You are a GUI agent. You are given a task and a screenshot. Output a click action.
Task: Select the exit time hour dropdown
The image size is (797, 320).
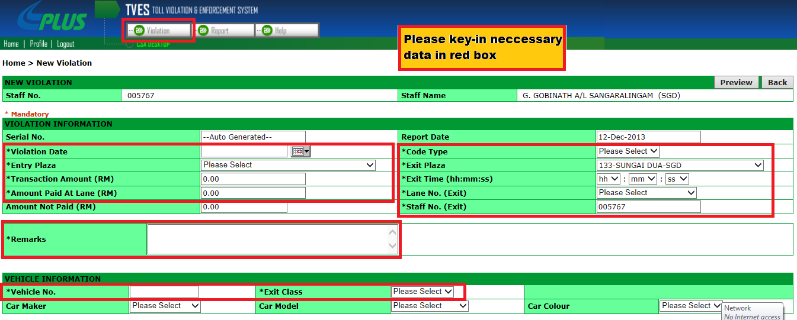click(608, 179)
